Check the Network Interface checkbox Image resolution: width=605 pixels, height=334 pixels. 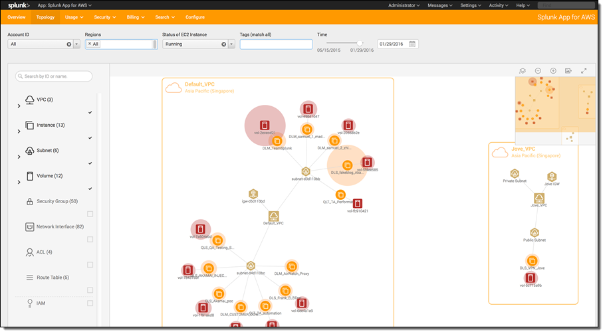[x=90, y=239]
